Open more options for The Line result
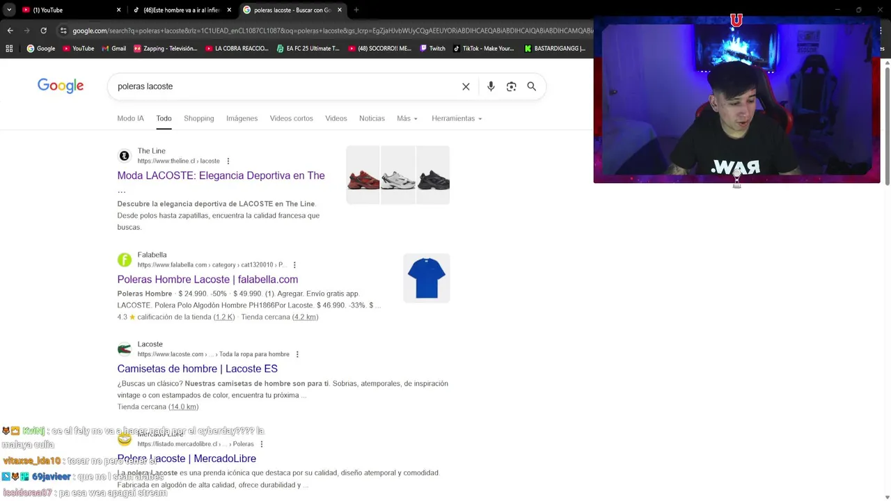 tap(228, 161)
